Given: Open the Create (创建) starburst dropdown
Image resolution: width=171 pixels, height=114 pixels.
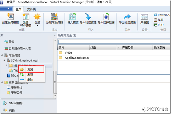Looking at the screenshot, I should point(37,20).
